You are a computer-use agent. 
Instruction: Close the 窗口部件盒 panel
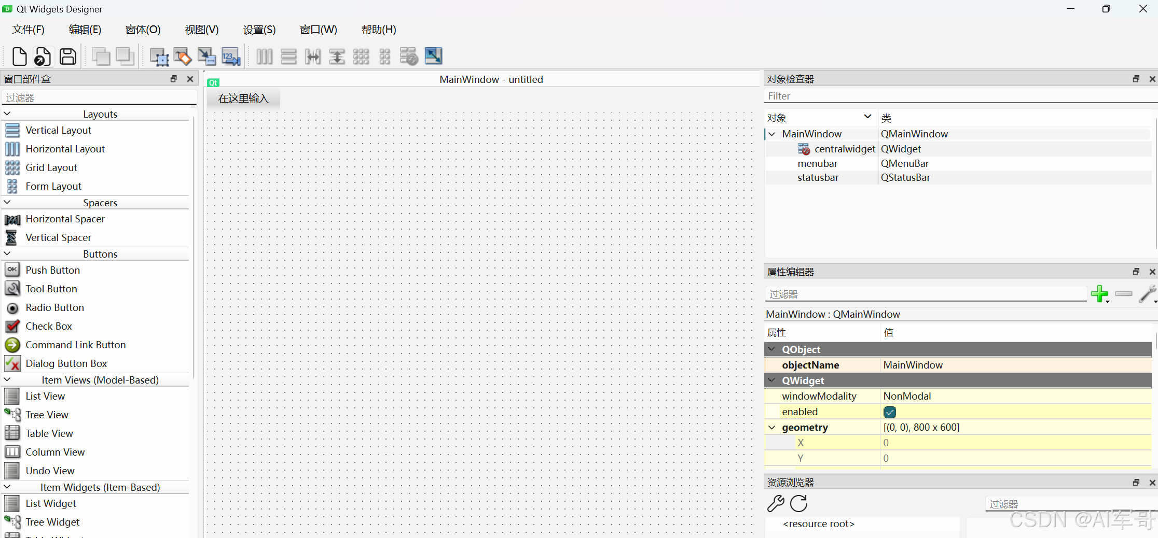[x=190, y=79]
